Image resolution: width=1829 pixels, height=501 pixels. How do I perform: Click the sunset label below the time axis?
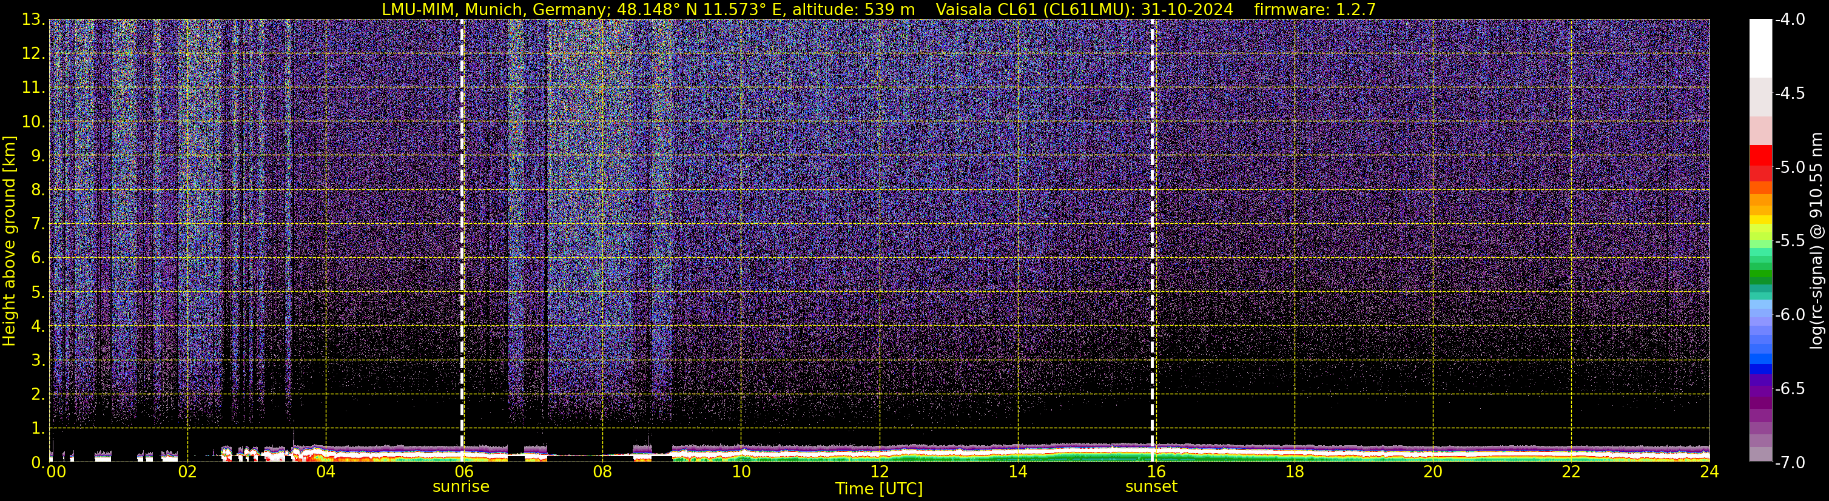pyautogui.click(x=1151, y=487)
